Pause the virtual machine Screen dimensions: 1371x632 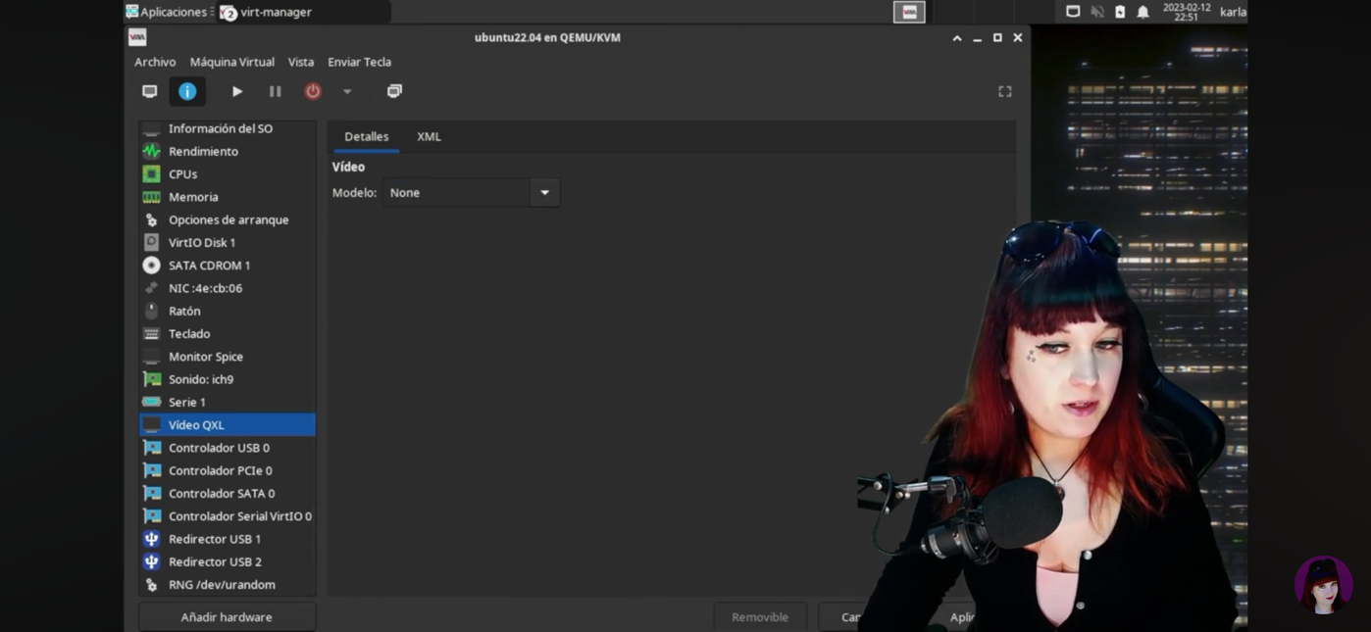pyautogui.click(x=276, y=91)
